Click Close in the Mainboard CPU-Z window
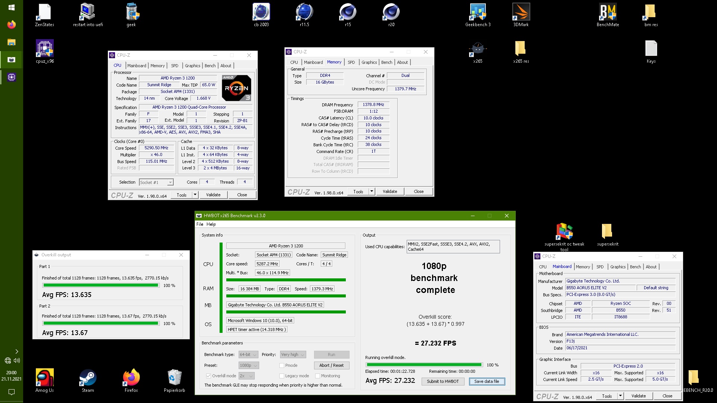The width and height of the screenshot is (717, 403). 667,396
